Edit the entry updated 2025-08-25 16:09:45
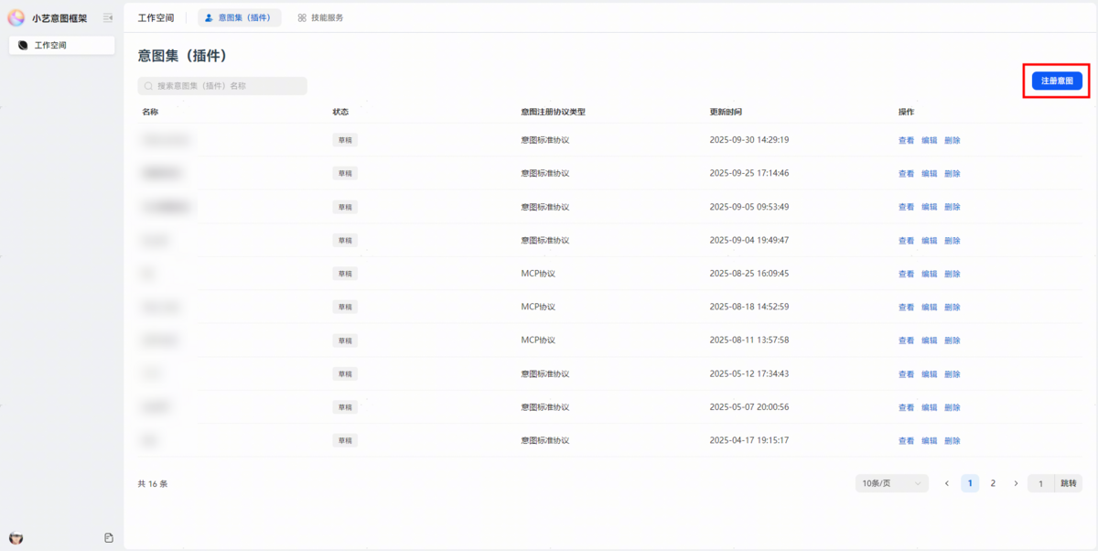Screen dimensions: 1098x551 [929, 274]
